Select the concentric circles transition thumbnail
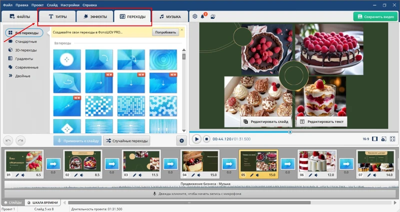Screen dimensions: 400x212 tap(163, 59)
